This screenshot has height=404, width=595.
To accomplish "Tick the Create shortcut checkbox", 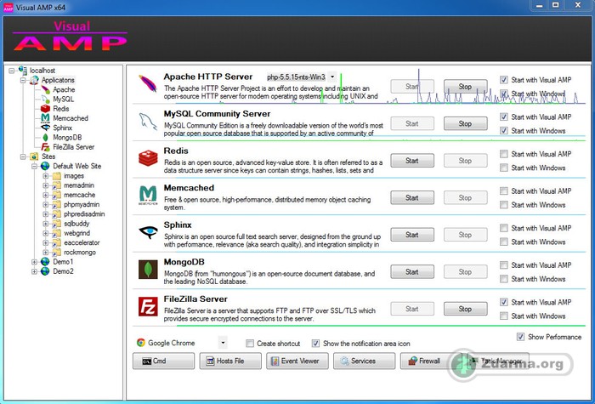I will tap(250, 344).
